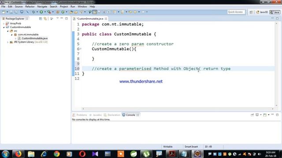Screen dimensions: 282x158
Task: Maximize the Package Explorer view
Action: 67,18
